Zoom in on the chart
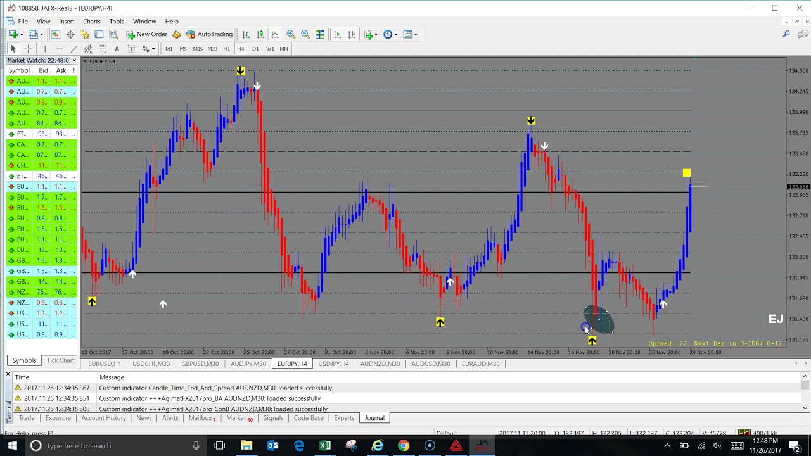 click(x=291, y=34)
